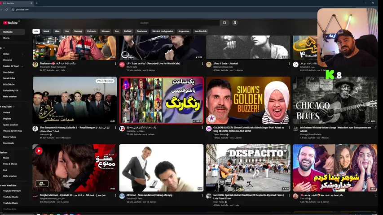Viewport: 383px width, 215px height.
Task: Select the Sitcoms filter chip
Action: pyautogui.click(x=106, y=31)
